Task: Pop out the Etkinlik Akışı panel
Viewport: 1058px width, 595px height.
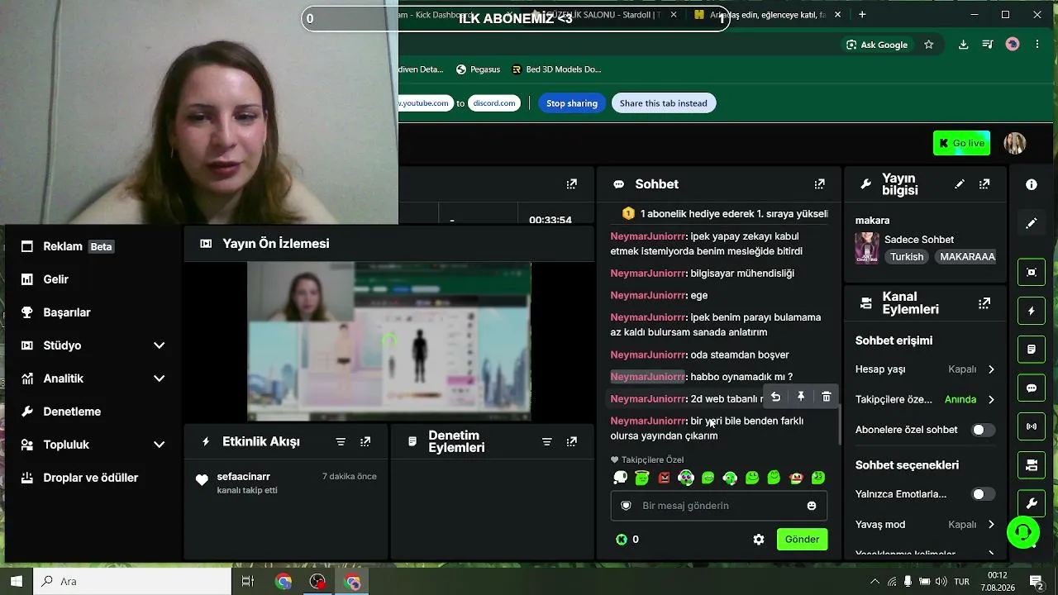Action: pyautogui.click(x=365, y=442)
